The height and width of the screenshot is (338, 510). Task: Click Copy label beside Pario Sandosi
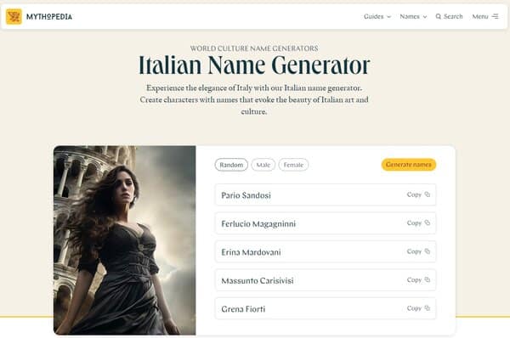tap(414, 194)
